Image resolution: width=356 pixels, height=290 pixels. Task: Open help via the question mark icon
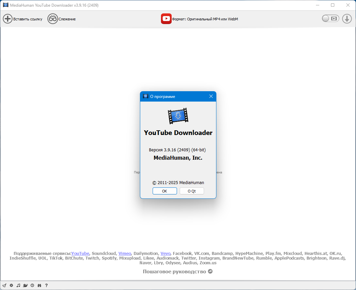pos(46,285)
